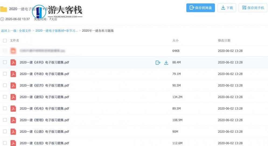
Task: Click the clock icon beside share date
Action: (x=2, y=19)
